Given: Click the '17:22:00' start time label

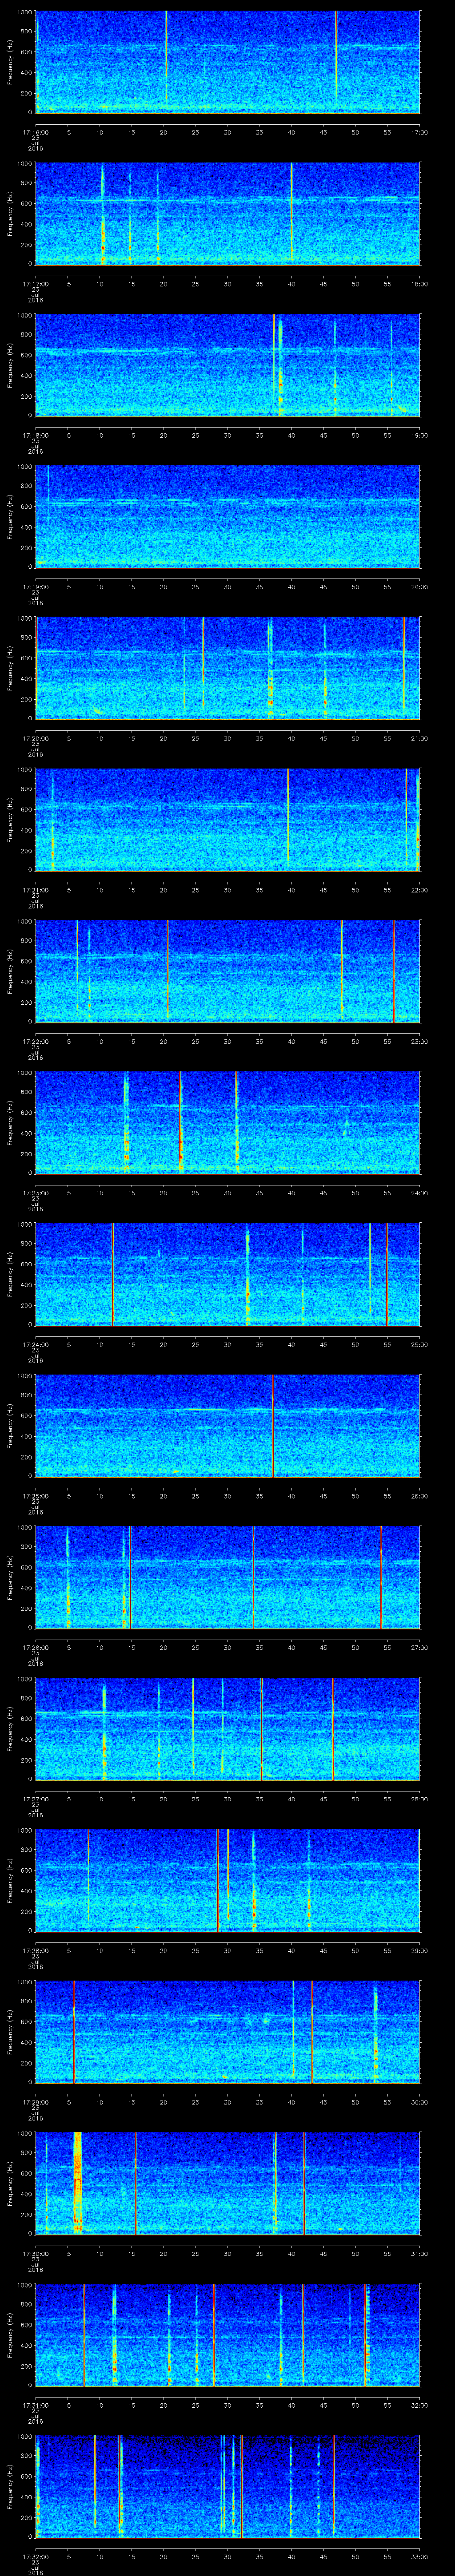Looking at the screenshot, I should pos(35,1041).
